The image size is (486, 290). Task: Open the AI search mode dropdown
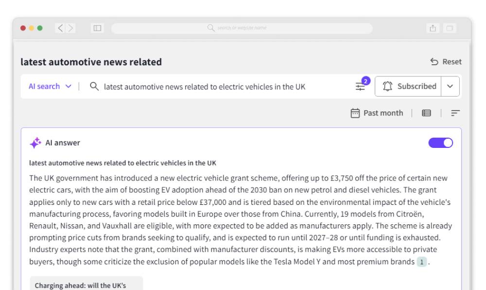50,87
